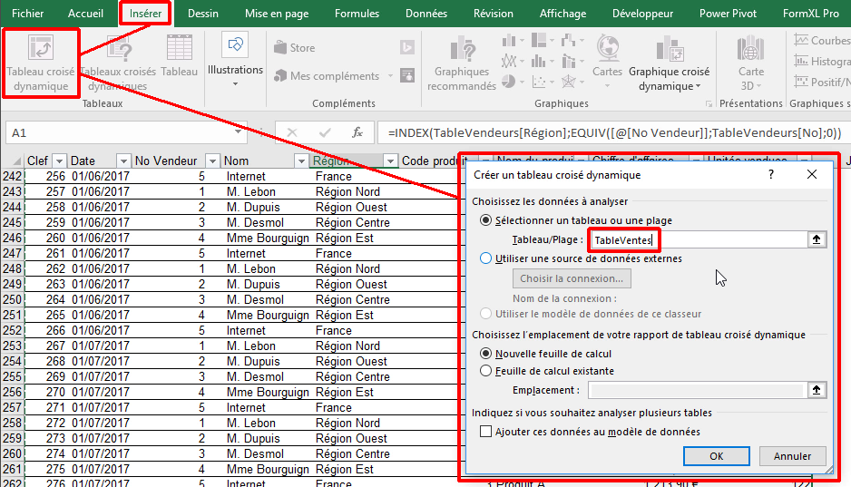Expand the Mes compléments dropdown arrow
This screenshot has height=487, width=851.
[390, 76]
